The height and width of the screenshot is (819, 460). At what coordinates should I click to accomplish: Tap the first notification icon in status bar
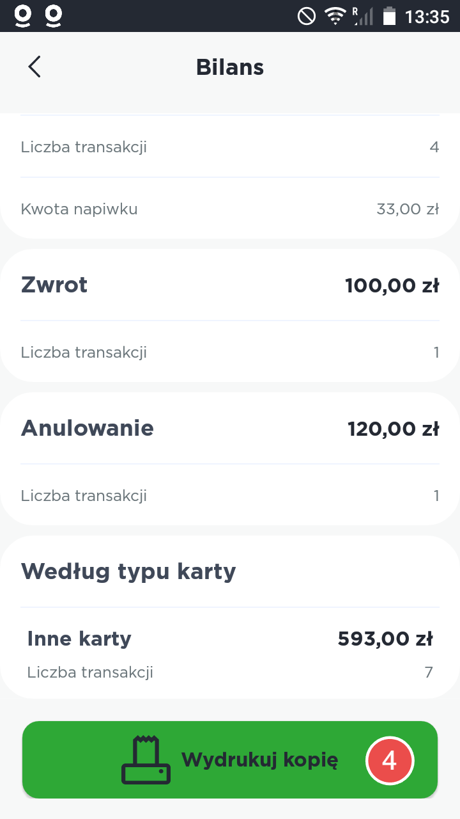tap(23, 16)
